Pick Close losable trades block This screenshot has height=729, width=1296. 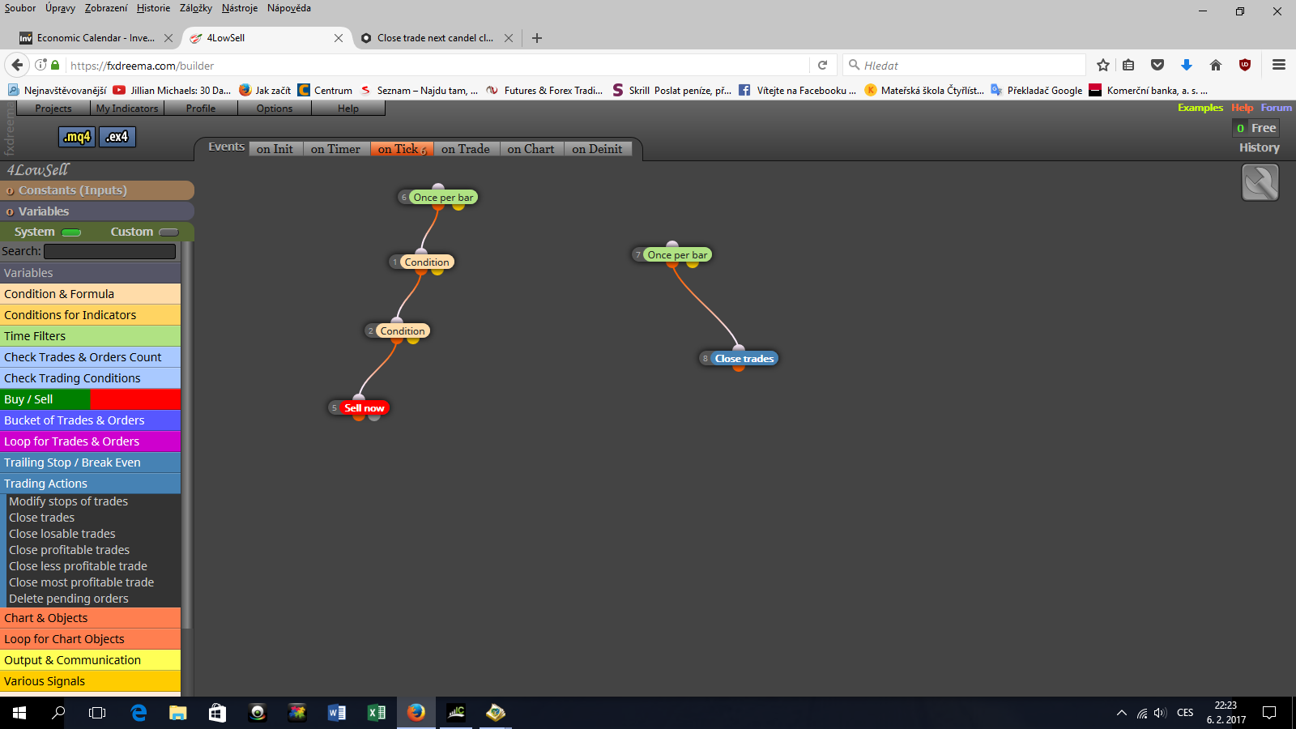62,534
